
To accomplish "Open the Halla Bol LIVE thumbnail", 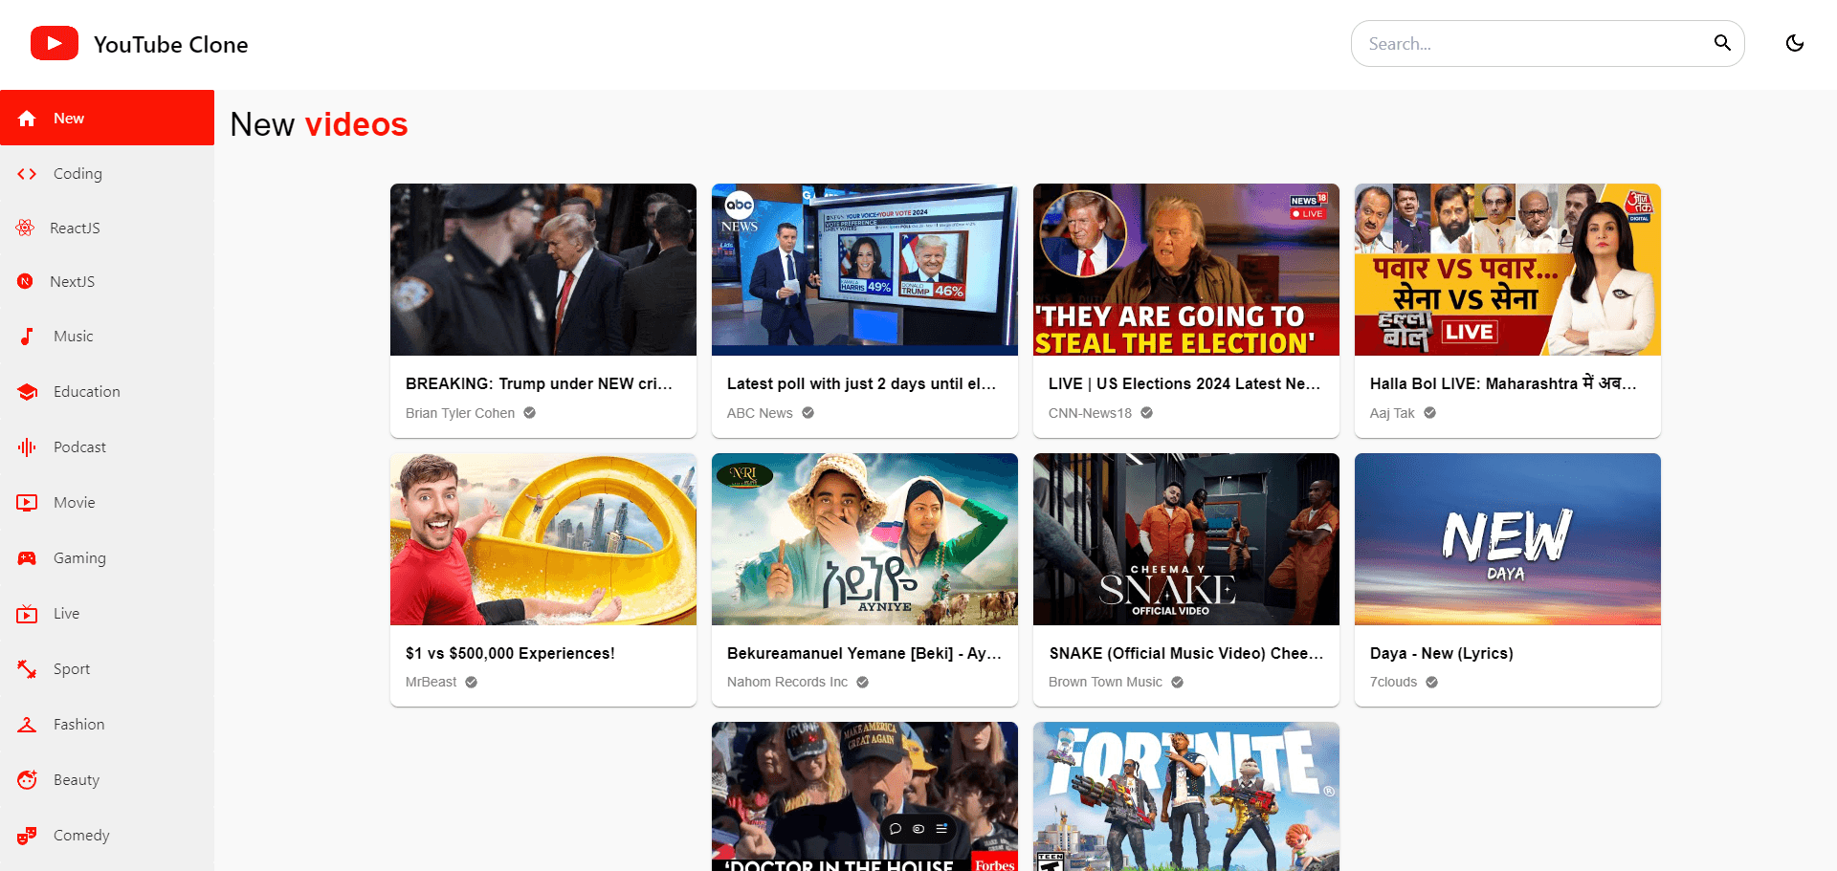I will (x=1508, y=270).
